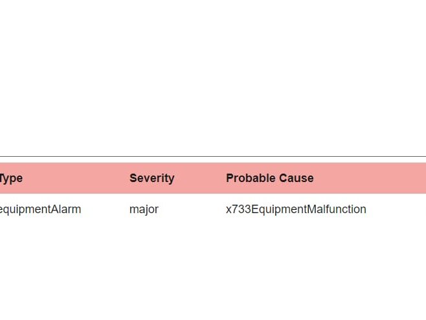The image size is (426, 320).
Task: Click the horizontal divider above the table
Action: point(213,156)
